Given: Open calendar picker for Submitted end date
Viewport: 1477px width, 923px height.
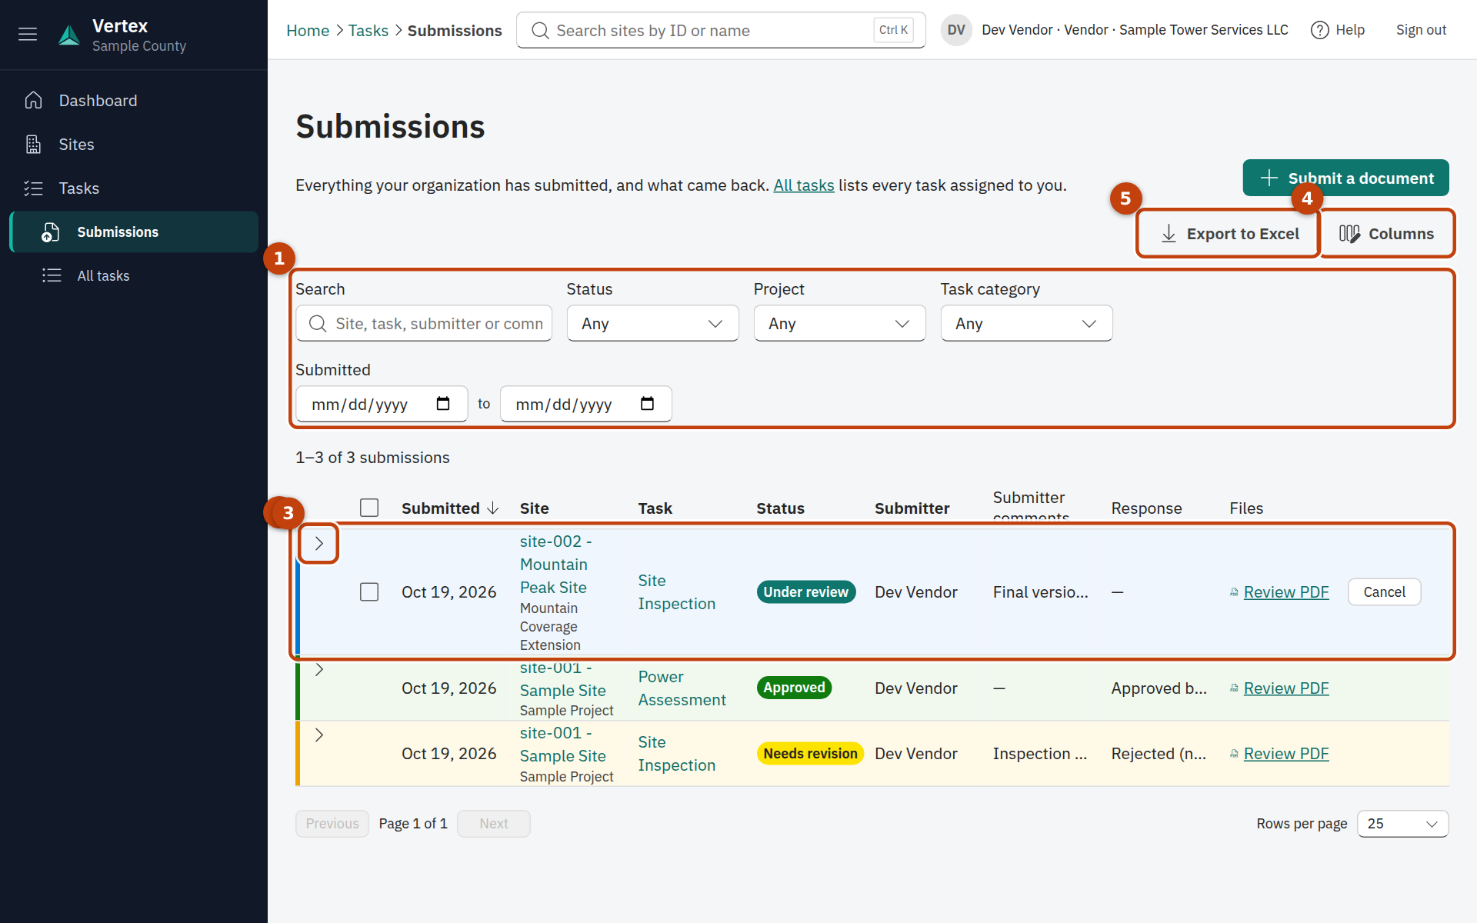Looking at the screenshot, I should pyautogui.click(x=648, y=404).
